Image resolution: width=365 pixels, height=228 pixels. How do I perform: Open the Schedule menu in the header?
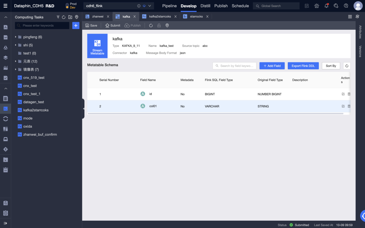tap(240, 6)
